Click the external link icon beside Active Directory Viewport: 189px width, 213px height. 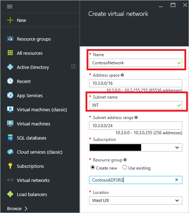(73, 66)
